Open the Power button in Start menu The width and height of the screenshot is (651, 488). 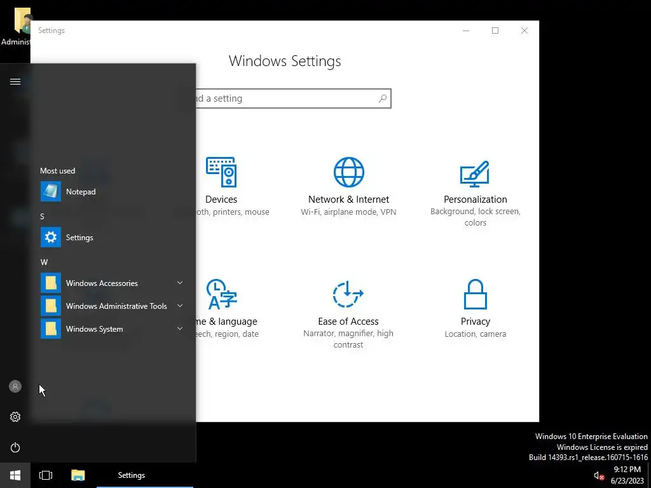15,447
